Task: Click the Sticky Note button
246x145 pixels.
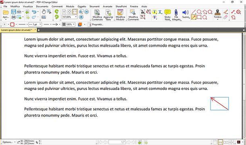Action: point(167,15)
